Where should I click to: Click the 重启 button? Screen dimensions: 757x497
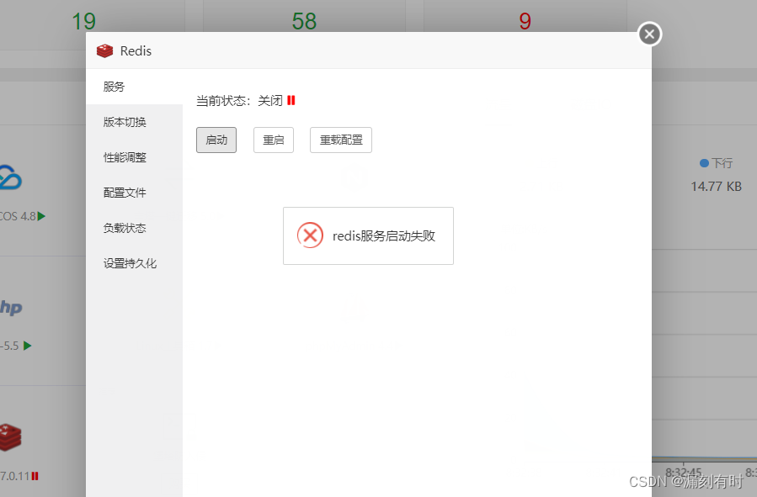(x=273, y=140)
